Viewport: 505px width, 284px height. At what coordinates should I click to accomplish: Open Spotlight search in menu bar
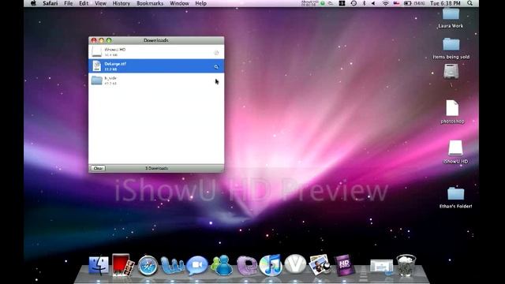(x=470, y=3)
